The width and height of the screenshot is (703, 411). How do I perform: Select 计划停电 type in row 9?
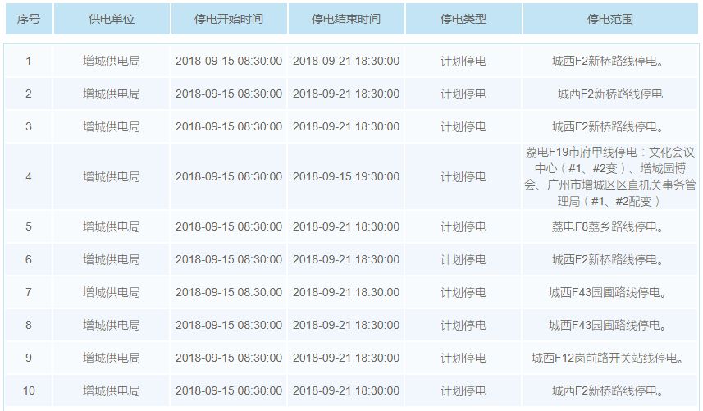click(463, 358)
